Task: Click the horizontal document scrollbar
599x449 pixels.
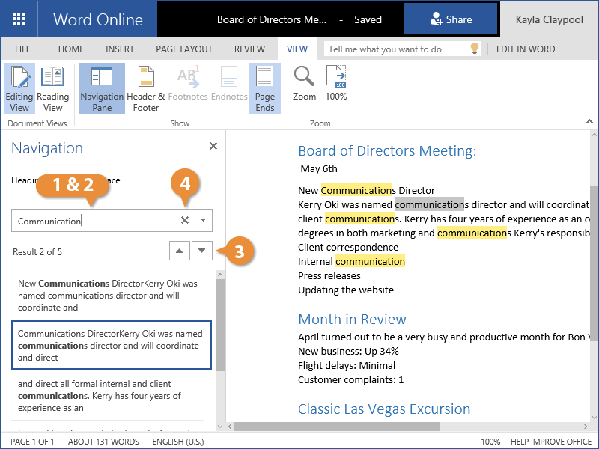Action: click(337, 427)
